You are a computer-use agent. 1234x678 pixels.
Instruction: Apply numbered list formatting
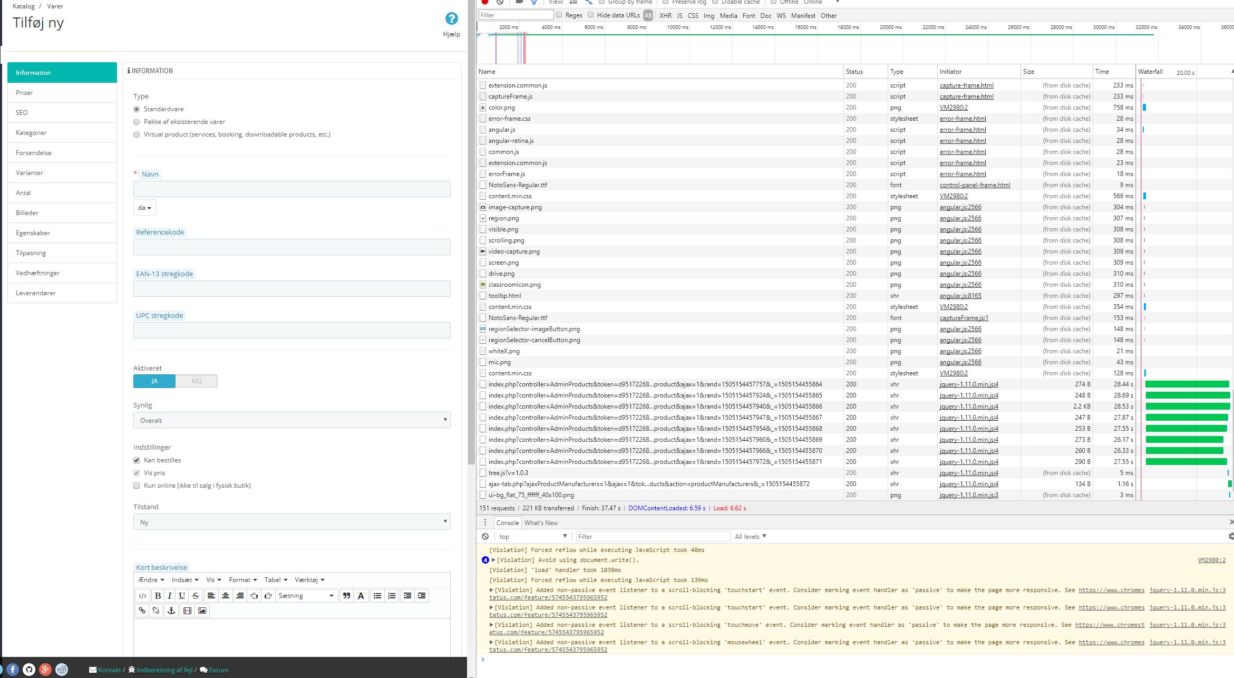[x=392, y=596]
